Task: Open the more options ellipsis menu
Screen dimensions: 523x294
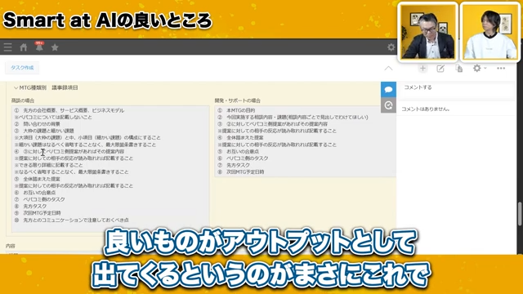Action: (501, 68)
